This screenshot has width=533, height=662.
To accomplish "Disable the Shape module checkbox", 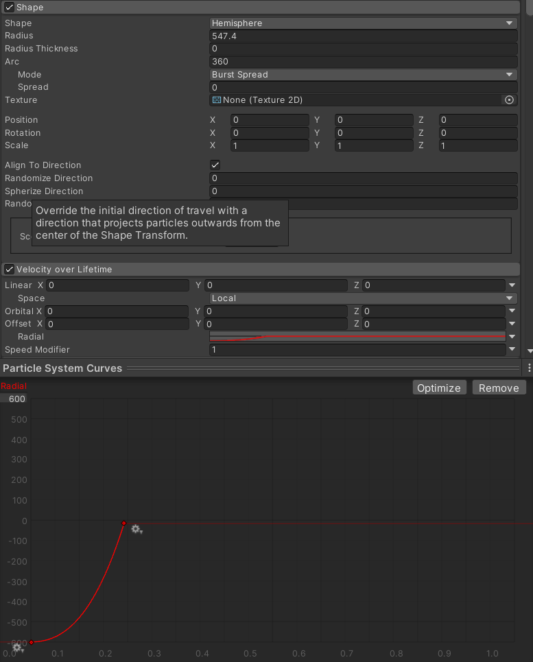I will 10,7.
